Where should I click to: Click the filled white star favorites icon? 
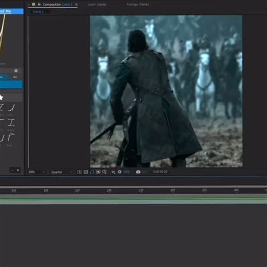1,98
